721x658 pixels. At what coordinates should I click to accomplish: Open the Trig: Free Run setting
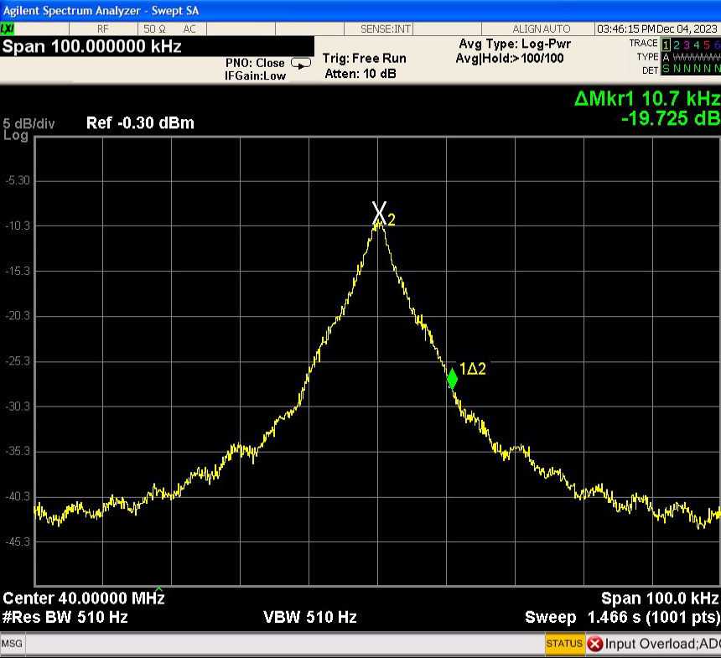click(364, 59)
